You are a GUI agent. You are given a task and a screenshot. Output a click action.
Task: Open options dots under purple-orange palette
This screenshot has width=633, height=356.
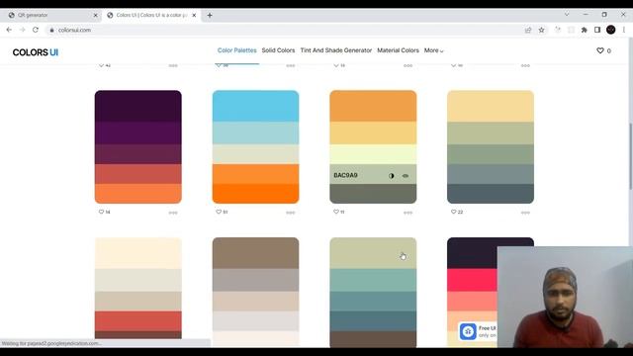pos(173,213)
